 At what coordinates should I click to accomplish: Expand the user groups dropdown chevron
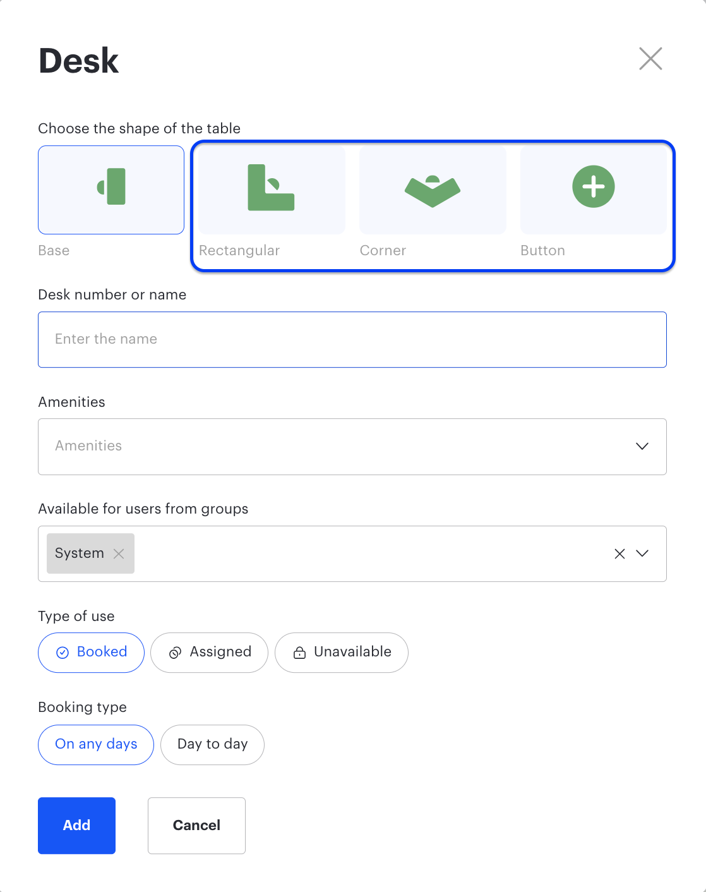point(642,553)
